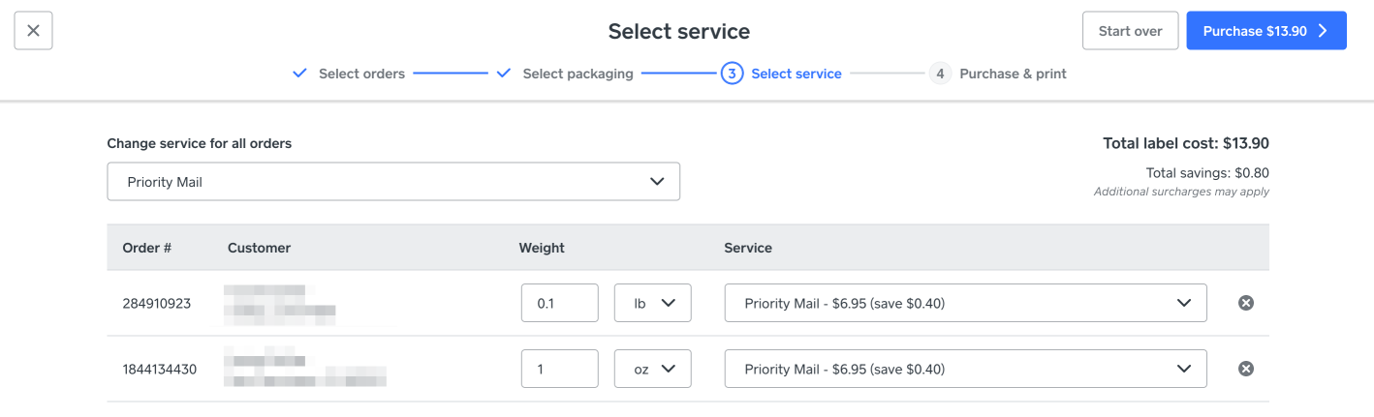The image size is (1374, 417).
Task: Click the step 4 circle icon
Action: (940, 74)
